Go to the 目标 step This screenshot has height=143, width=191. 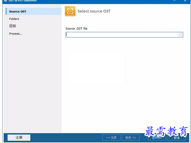[13, 26]
